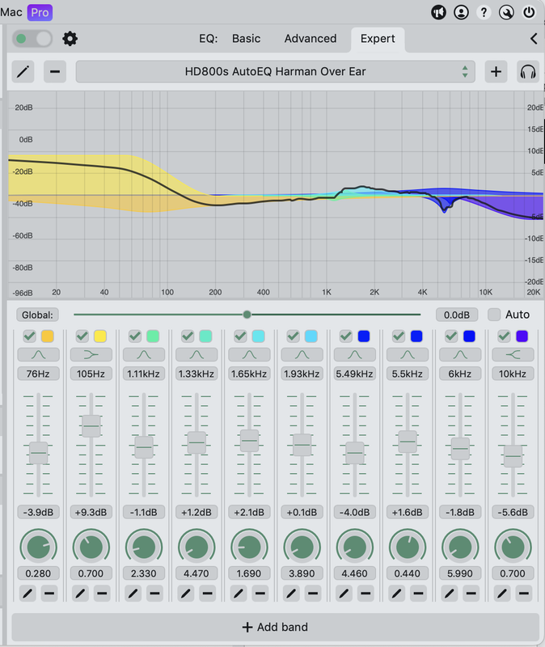Open high shelf filter type for 10kHz band
Viewport: 545px width, 647px height.
tap(513, 354)
